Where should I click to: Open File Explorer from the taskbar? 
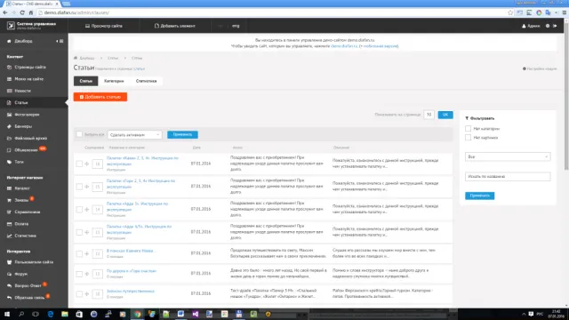pyautogui.click(x=65, y=314)
